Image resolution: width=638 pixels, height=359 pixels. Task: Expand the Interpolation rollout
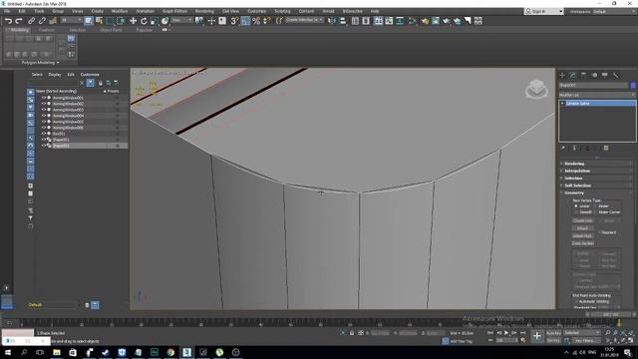pyautogui.click(x=596, y=171)
